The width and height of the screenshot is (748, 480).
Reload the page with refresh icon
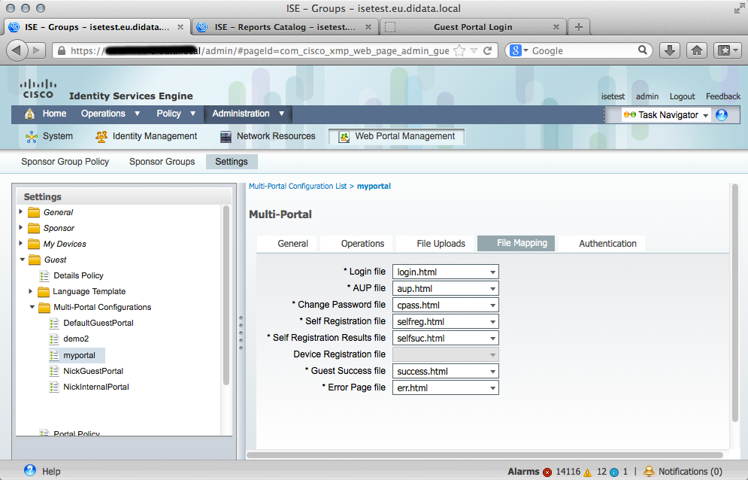tap(487, 50)
